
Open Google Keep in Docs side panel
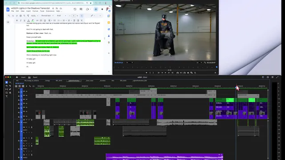[109, 23]
